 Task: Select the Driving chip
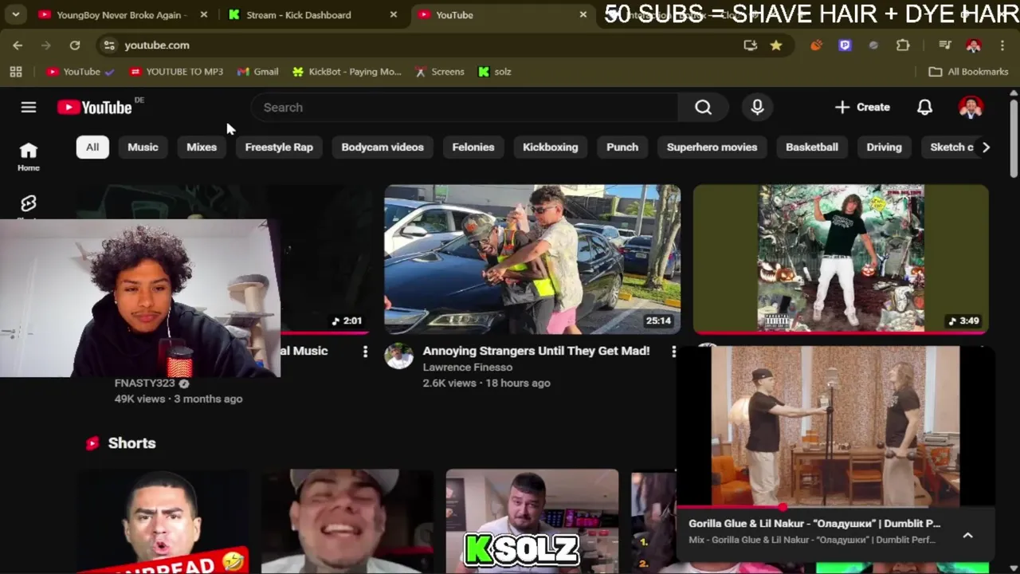click(x=884, y=147)
